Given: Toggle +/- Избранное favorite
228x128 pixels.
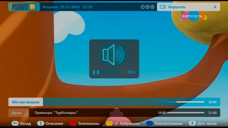Looking at the screenshot, I should point(127,124).
